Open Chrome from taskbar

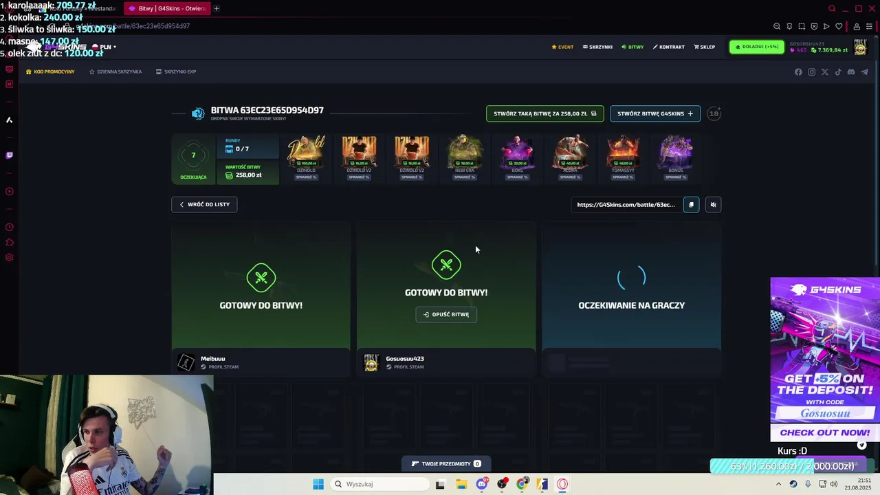click(x=522, y=484)
